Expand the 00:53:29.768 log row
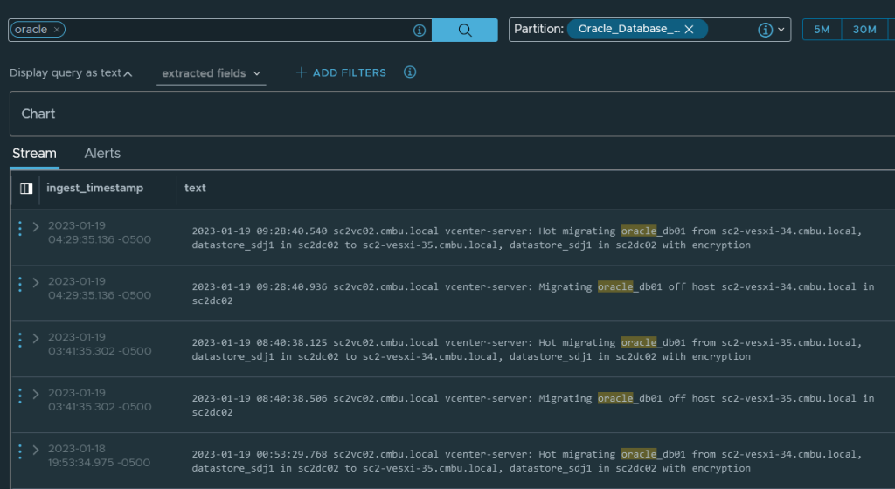Viewport: 895px width, 489px height. pos(36,451)
